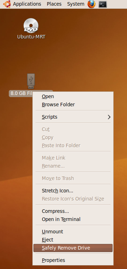This screenshot has width=127, height=269.
Task: Open the System menu
Action: click(76, 4)
